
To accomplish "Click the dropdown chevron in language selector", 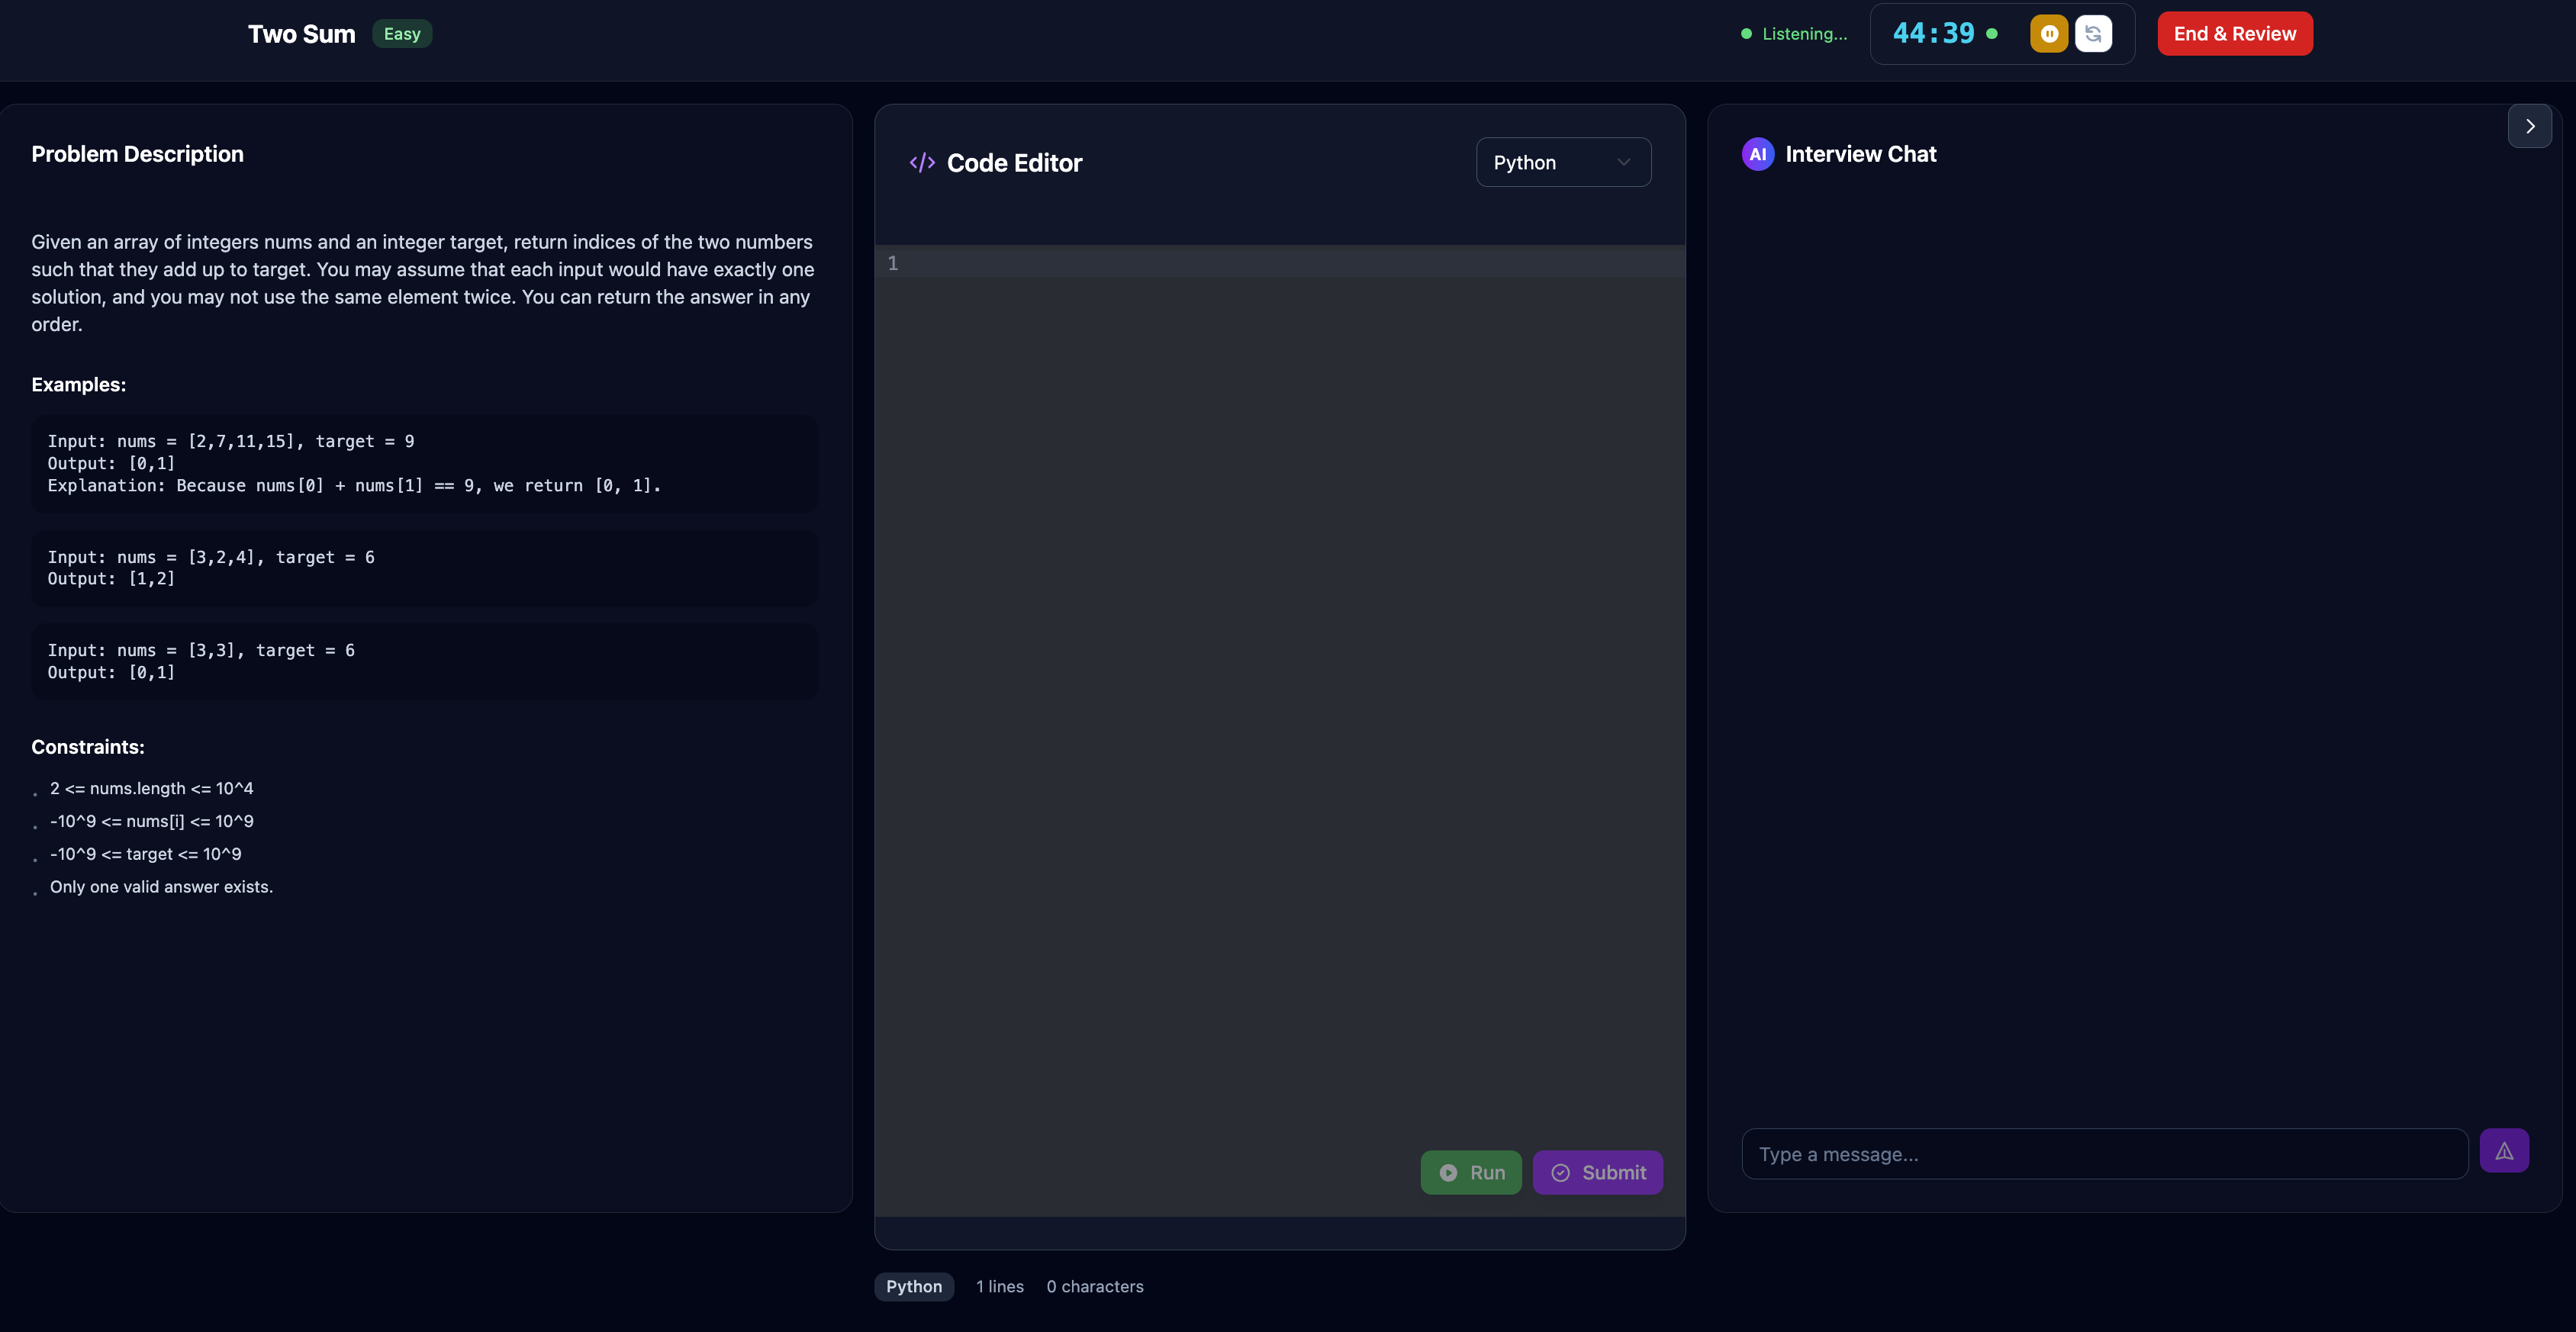I will click(x=1623, y=163).
